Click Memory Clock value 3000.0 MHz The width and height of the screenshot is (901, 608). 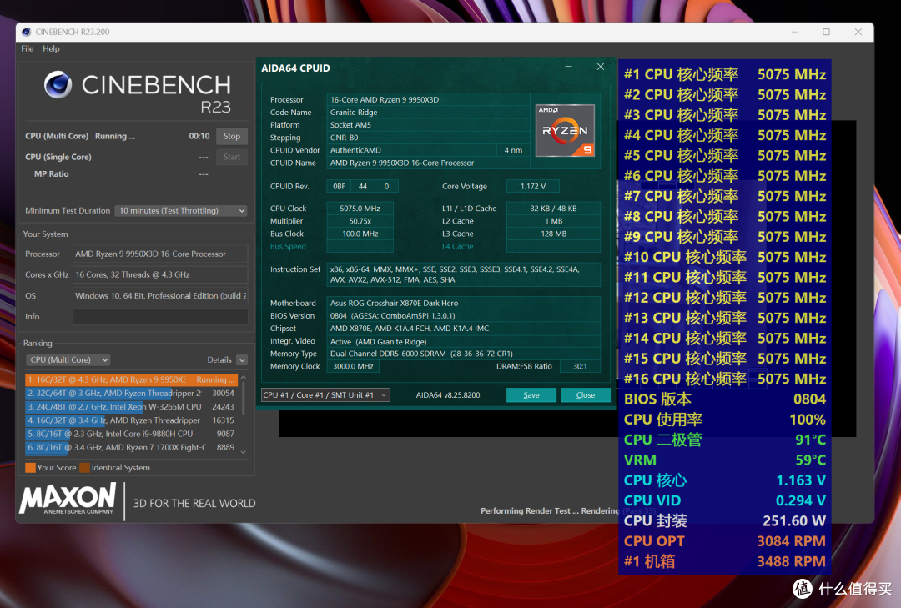pyautogui.click(x=353, y=367)
